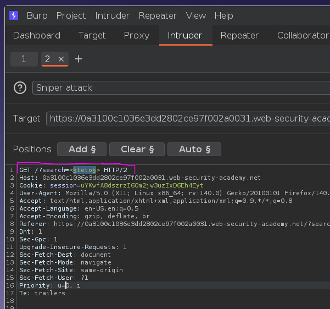The image size is (330, 309).
Task: Click the Accept-Encoding header line
Action: pos(85,216)
